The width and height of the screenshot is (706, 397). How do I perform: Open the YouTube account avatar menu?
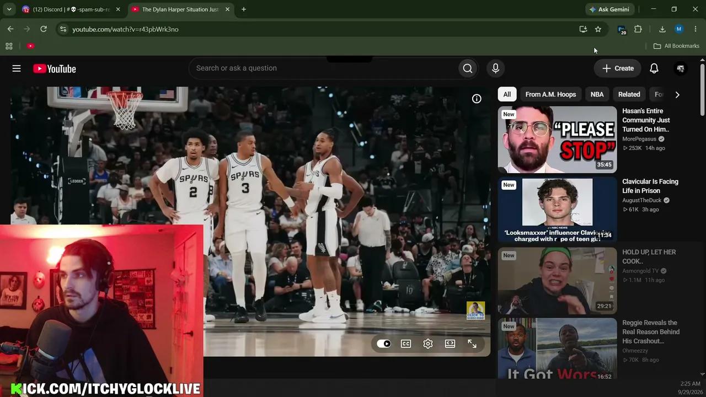pyautogui.click(x=681, y=68)
